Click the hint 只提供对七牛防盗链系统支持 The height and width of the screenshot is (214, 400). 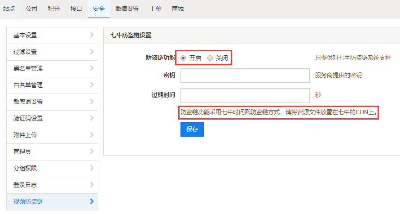(353, 58)
